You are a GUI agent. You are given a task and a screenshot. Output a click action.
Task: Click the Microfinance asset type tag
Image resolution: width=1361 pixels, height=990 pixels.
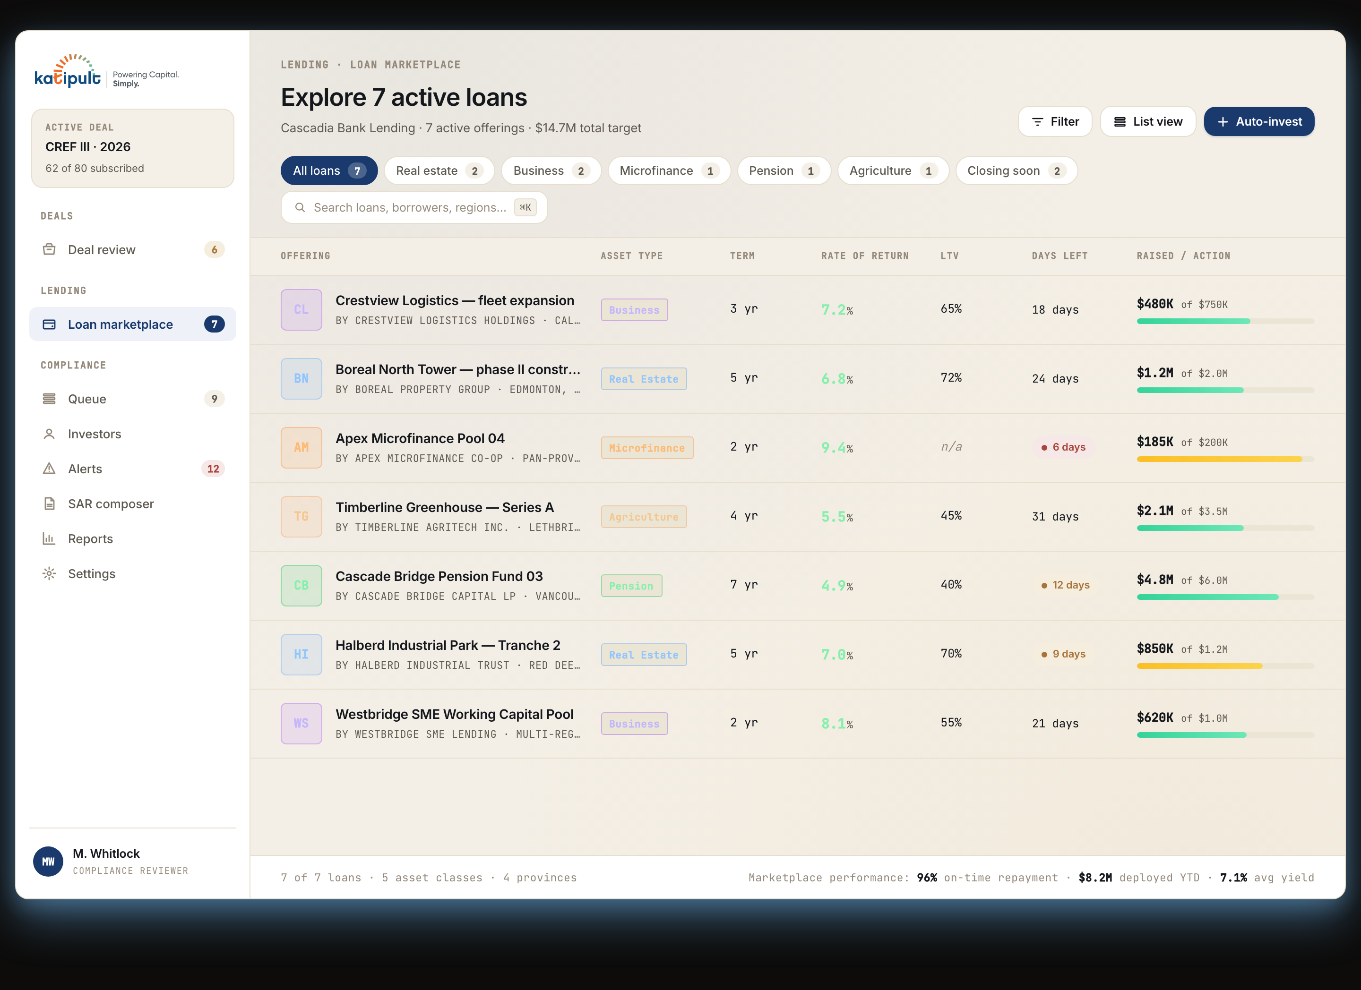click(647, 448)
